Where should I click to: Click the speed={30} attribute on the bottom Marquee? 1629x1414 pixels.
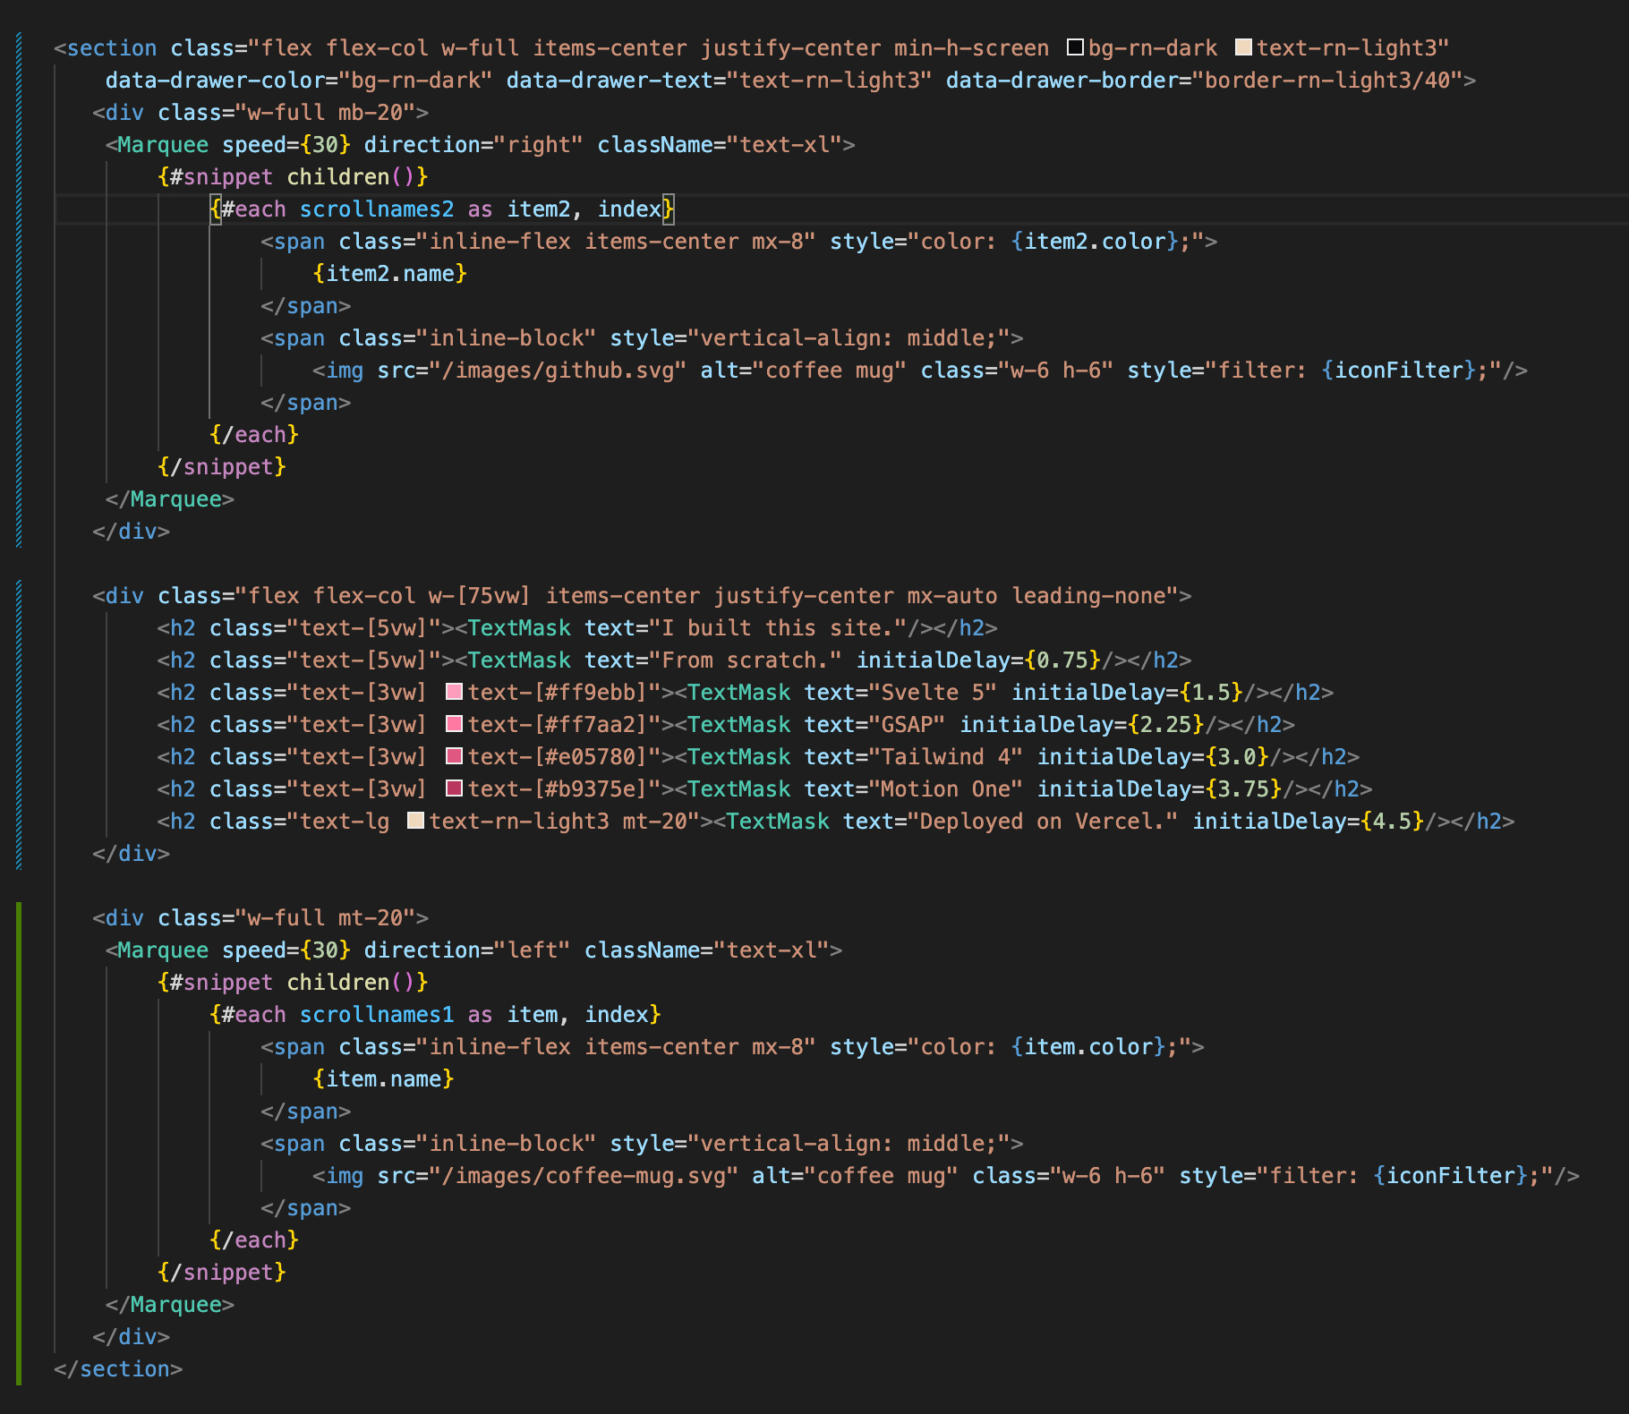(286, 950)
